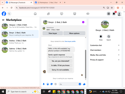
Task: Send quick response Yes, are you interested?
Action: coord(60,61)
